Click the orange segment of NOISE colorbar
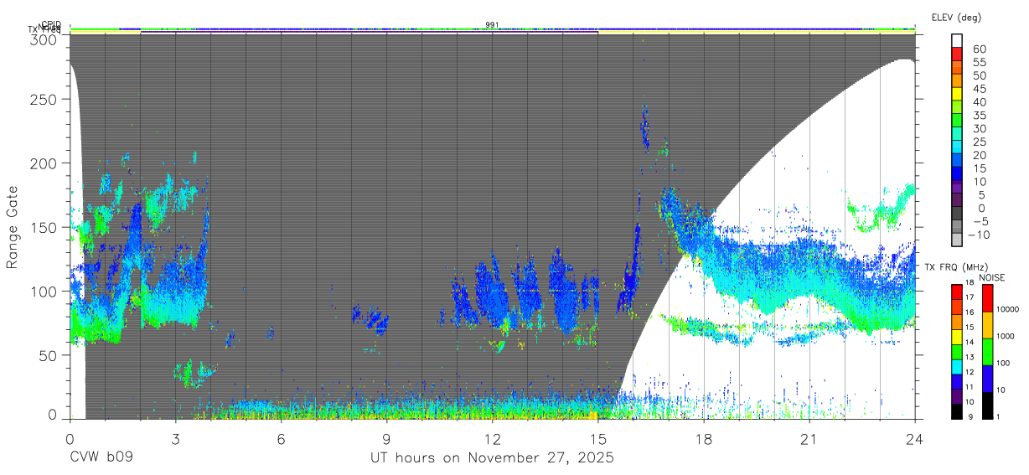The height and width of the screenshot is (475, 1029). (987, 324)
